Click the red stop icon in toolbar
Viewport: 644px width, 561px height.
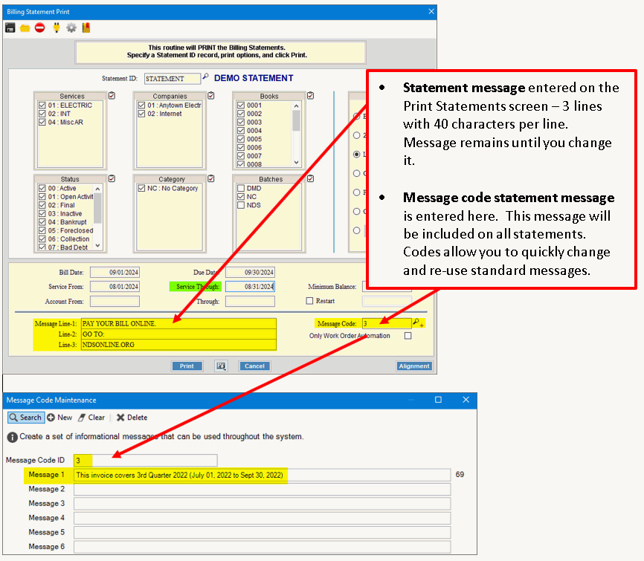[40, 27]
